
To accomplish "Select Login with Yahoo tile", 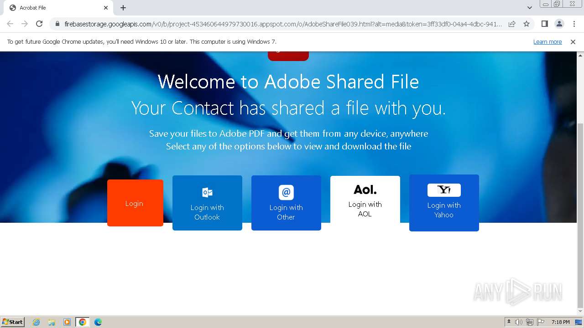I will point(444,203).
